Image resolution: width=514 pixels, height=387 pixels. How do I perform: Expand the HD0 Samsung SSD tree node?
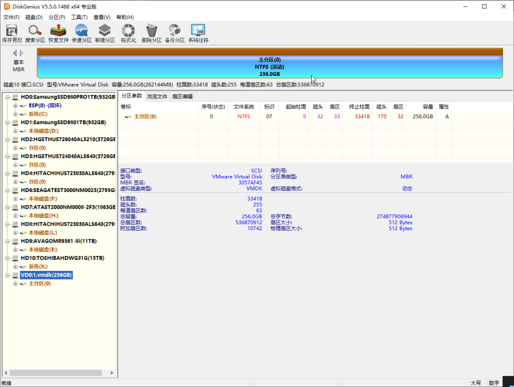[8, 96]
